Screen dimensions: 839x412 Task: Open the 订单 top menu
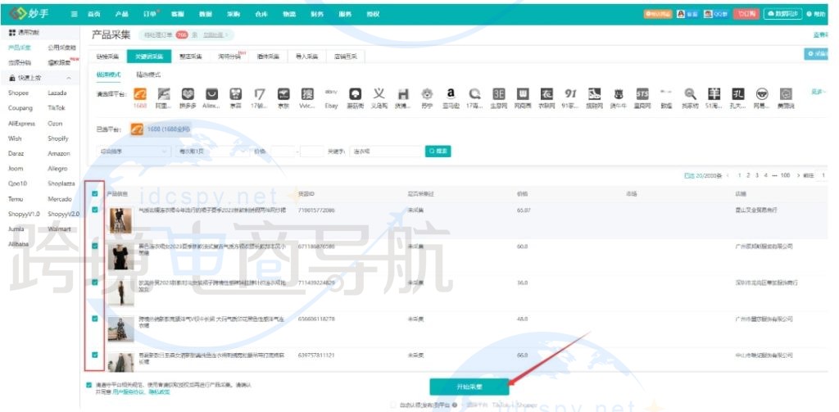tap(149, 15)
